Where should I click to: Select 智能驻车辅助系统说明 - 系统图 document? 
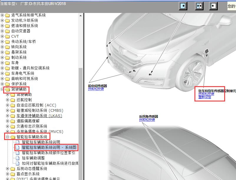point(49,147)
